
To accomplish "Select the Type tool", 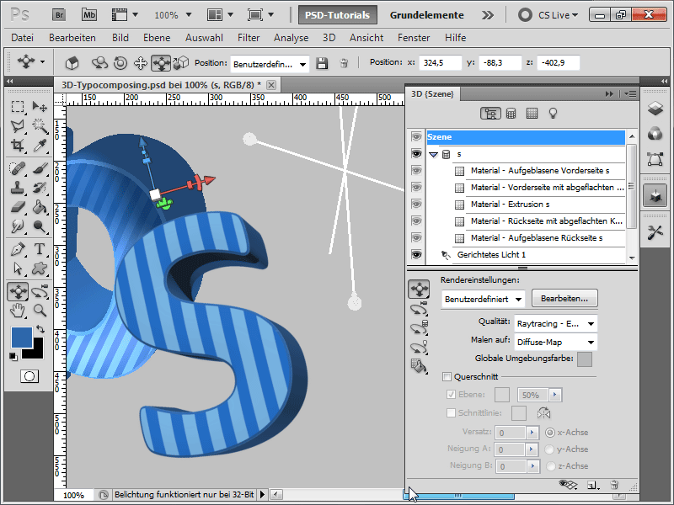I will pos(40,248).
